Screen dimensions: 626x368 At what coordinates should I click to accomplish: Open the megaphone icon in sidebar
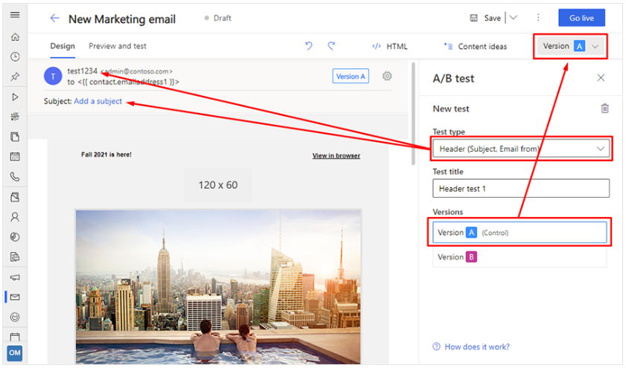[x=15, y=277]
